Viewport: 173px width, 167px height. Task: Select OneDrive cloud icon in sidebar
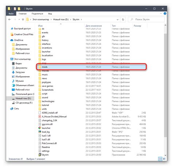coord(12,40)
